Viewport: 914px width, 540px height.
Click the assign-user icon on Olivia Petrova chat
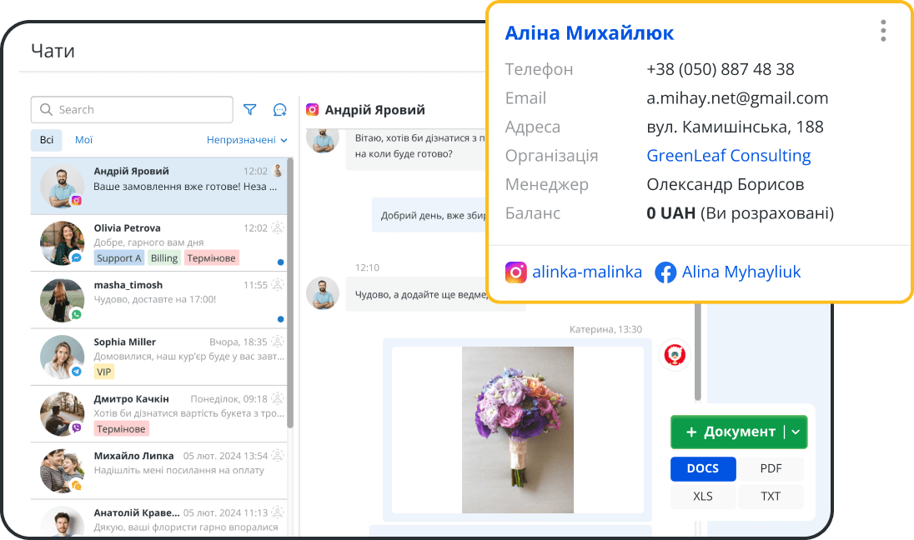click(x=278, y=227)
